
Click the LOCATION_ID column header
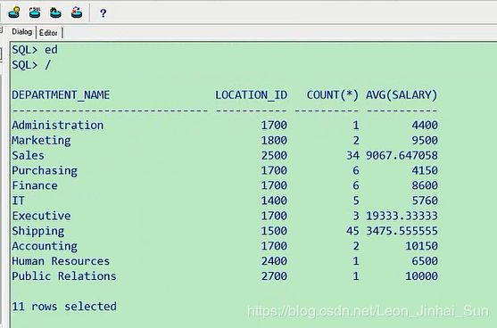pyautogui.click(x=252, y=95)
